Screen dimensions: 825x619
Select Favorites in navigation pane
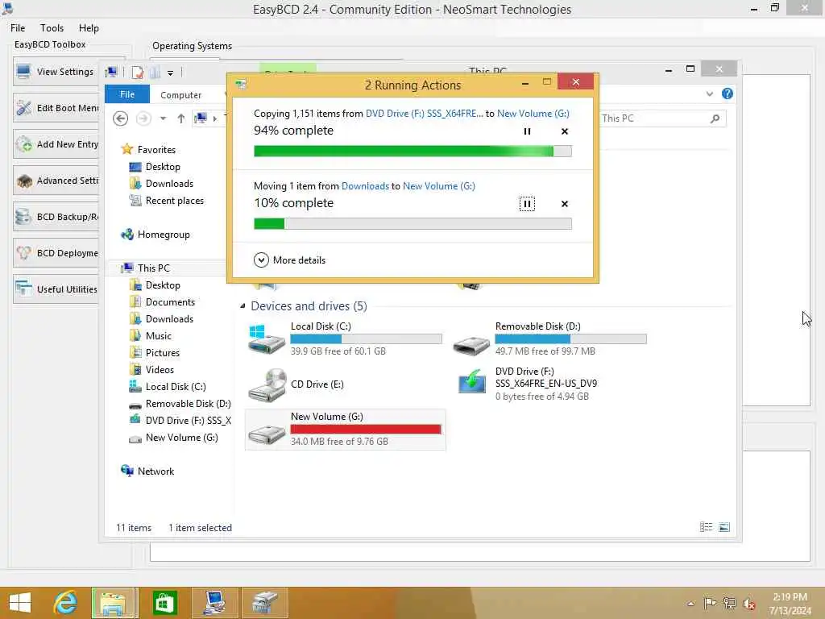pos(155,149)
